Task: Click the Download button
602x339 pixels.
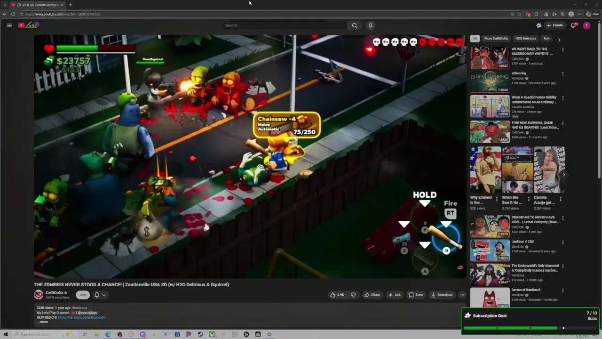Action: pyautogui.click(x=442, y=295)
